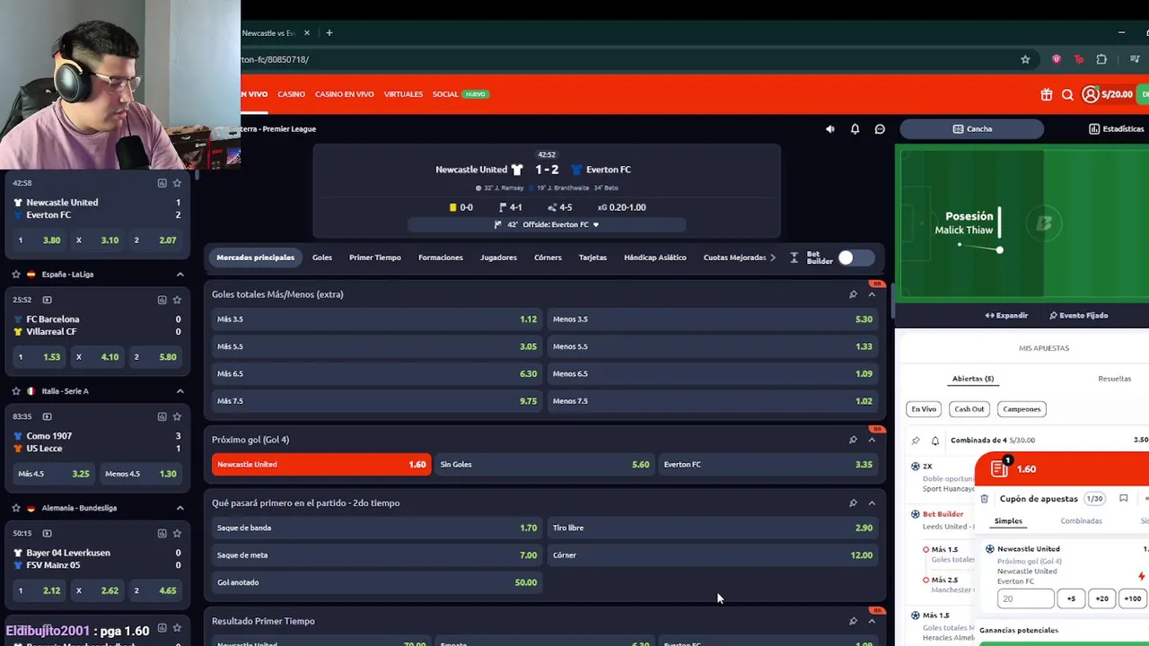Click the Evento Fijado button
This screenshot has width=1149, height=646.
click(1079, 316)
